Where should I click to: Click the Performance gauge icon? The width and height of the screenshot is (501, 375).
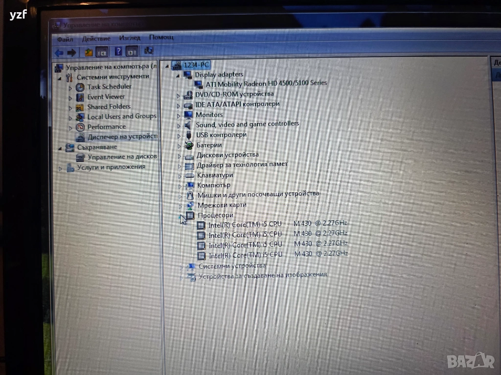[x=80, y=127]
